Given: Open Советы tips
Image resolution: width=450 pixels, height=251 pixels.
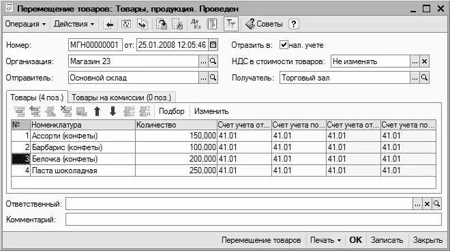Looking at the screenshot, I should tap(264, 24).
